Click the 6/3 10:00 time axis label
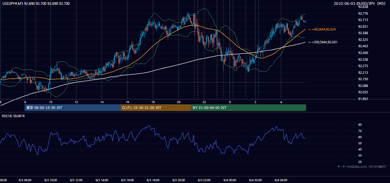The width and height of the screenshot is (390, 183). [x=51, y=180]
